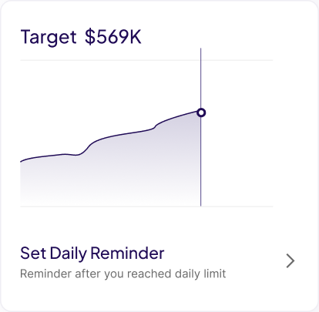Click the bottom baseline of the chart
Image resolution: width=319 pixels, height=312 pixels.
tap(146, 206)
